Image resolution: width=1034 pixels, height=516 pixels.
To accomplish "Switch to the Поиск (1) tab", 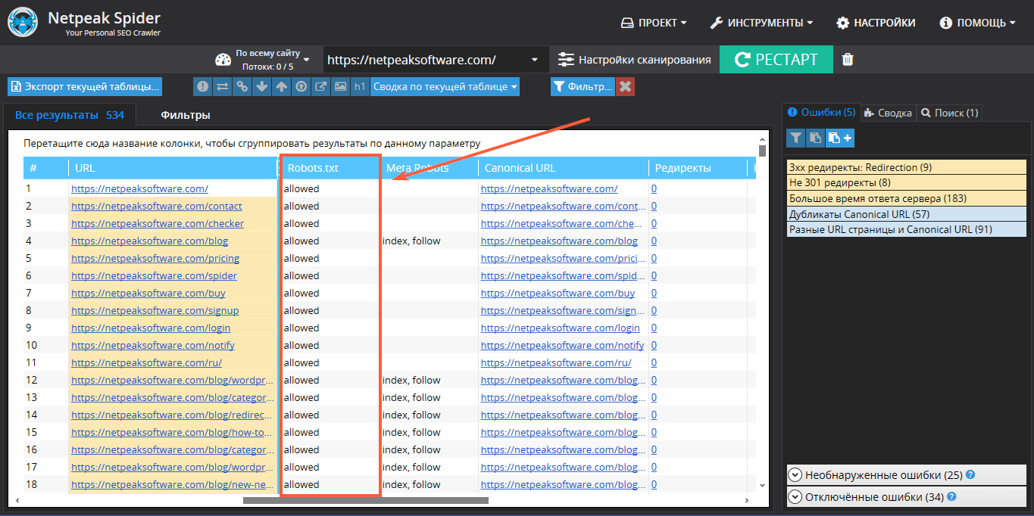I will [949, 113].
